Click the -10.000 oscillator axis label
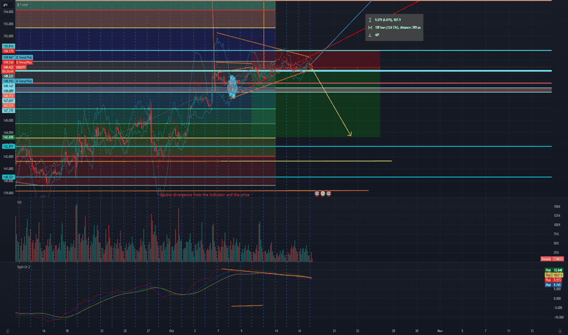Screen dimensions: 568x335 (x=559, y=317)
